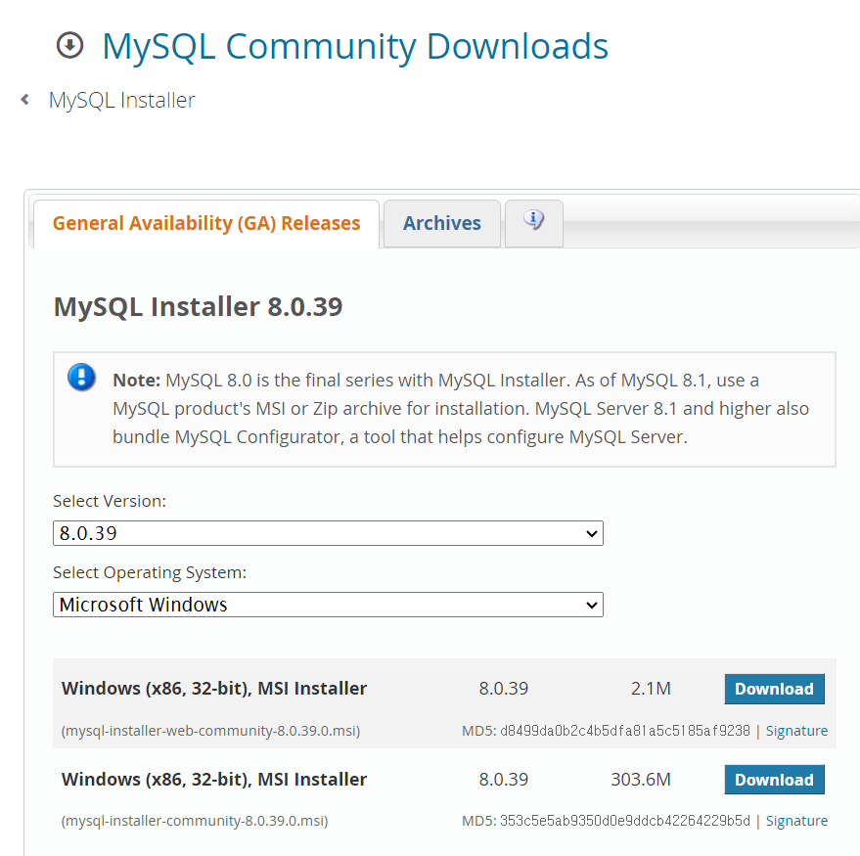This screenshot has height=856, width=860.
Task: Download the 303.6M community MSI installer
Action: 774,780
